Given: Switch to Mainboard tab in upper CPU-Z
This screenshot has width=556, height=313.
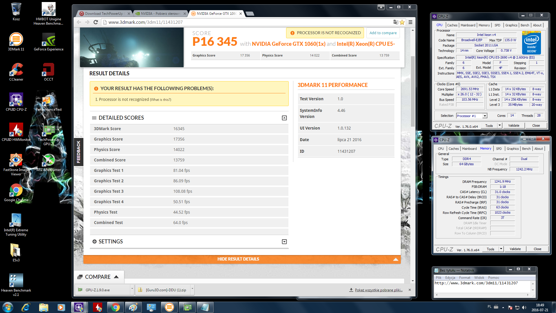Looking at the screenshot, I should click(468, 25).
